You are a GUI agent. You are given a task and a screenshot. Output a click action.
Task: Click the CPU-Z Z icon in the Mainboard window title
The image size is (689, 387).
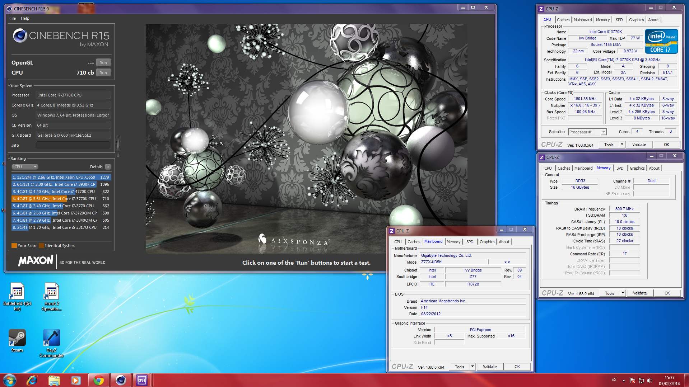392,231
